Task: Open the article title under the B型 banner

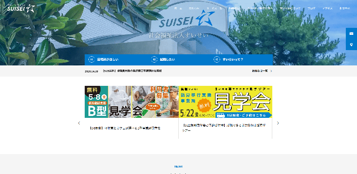Action: [x=125, y=128]
